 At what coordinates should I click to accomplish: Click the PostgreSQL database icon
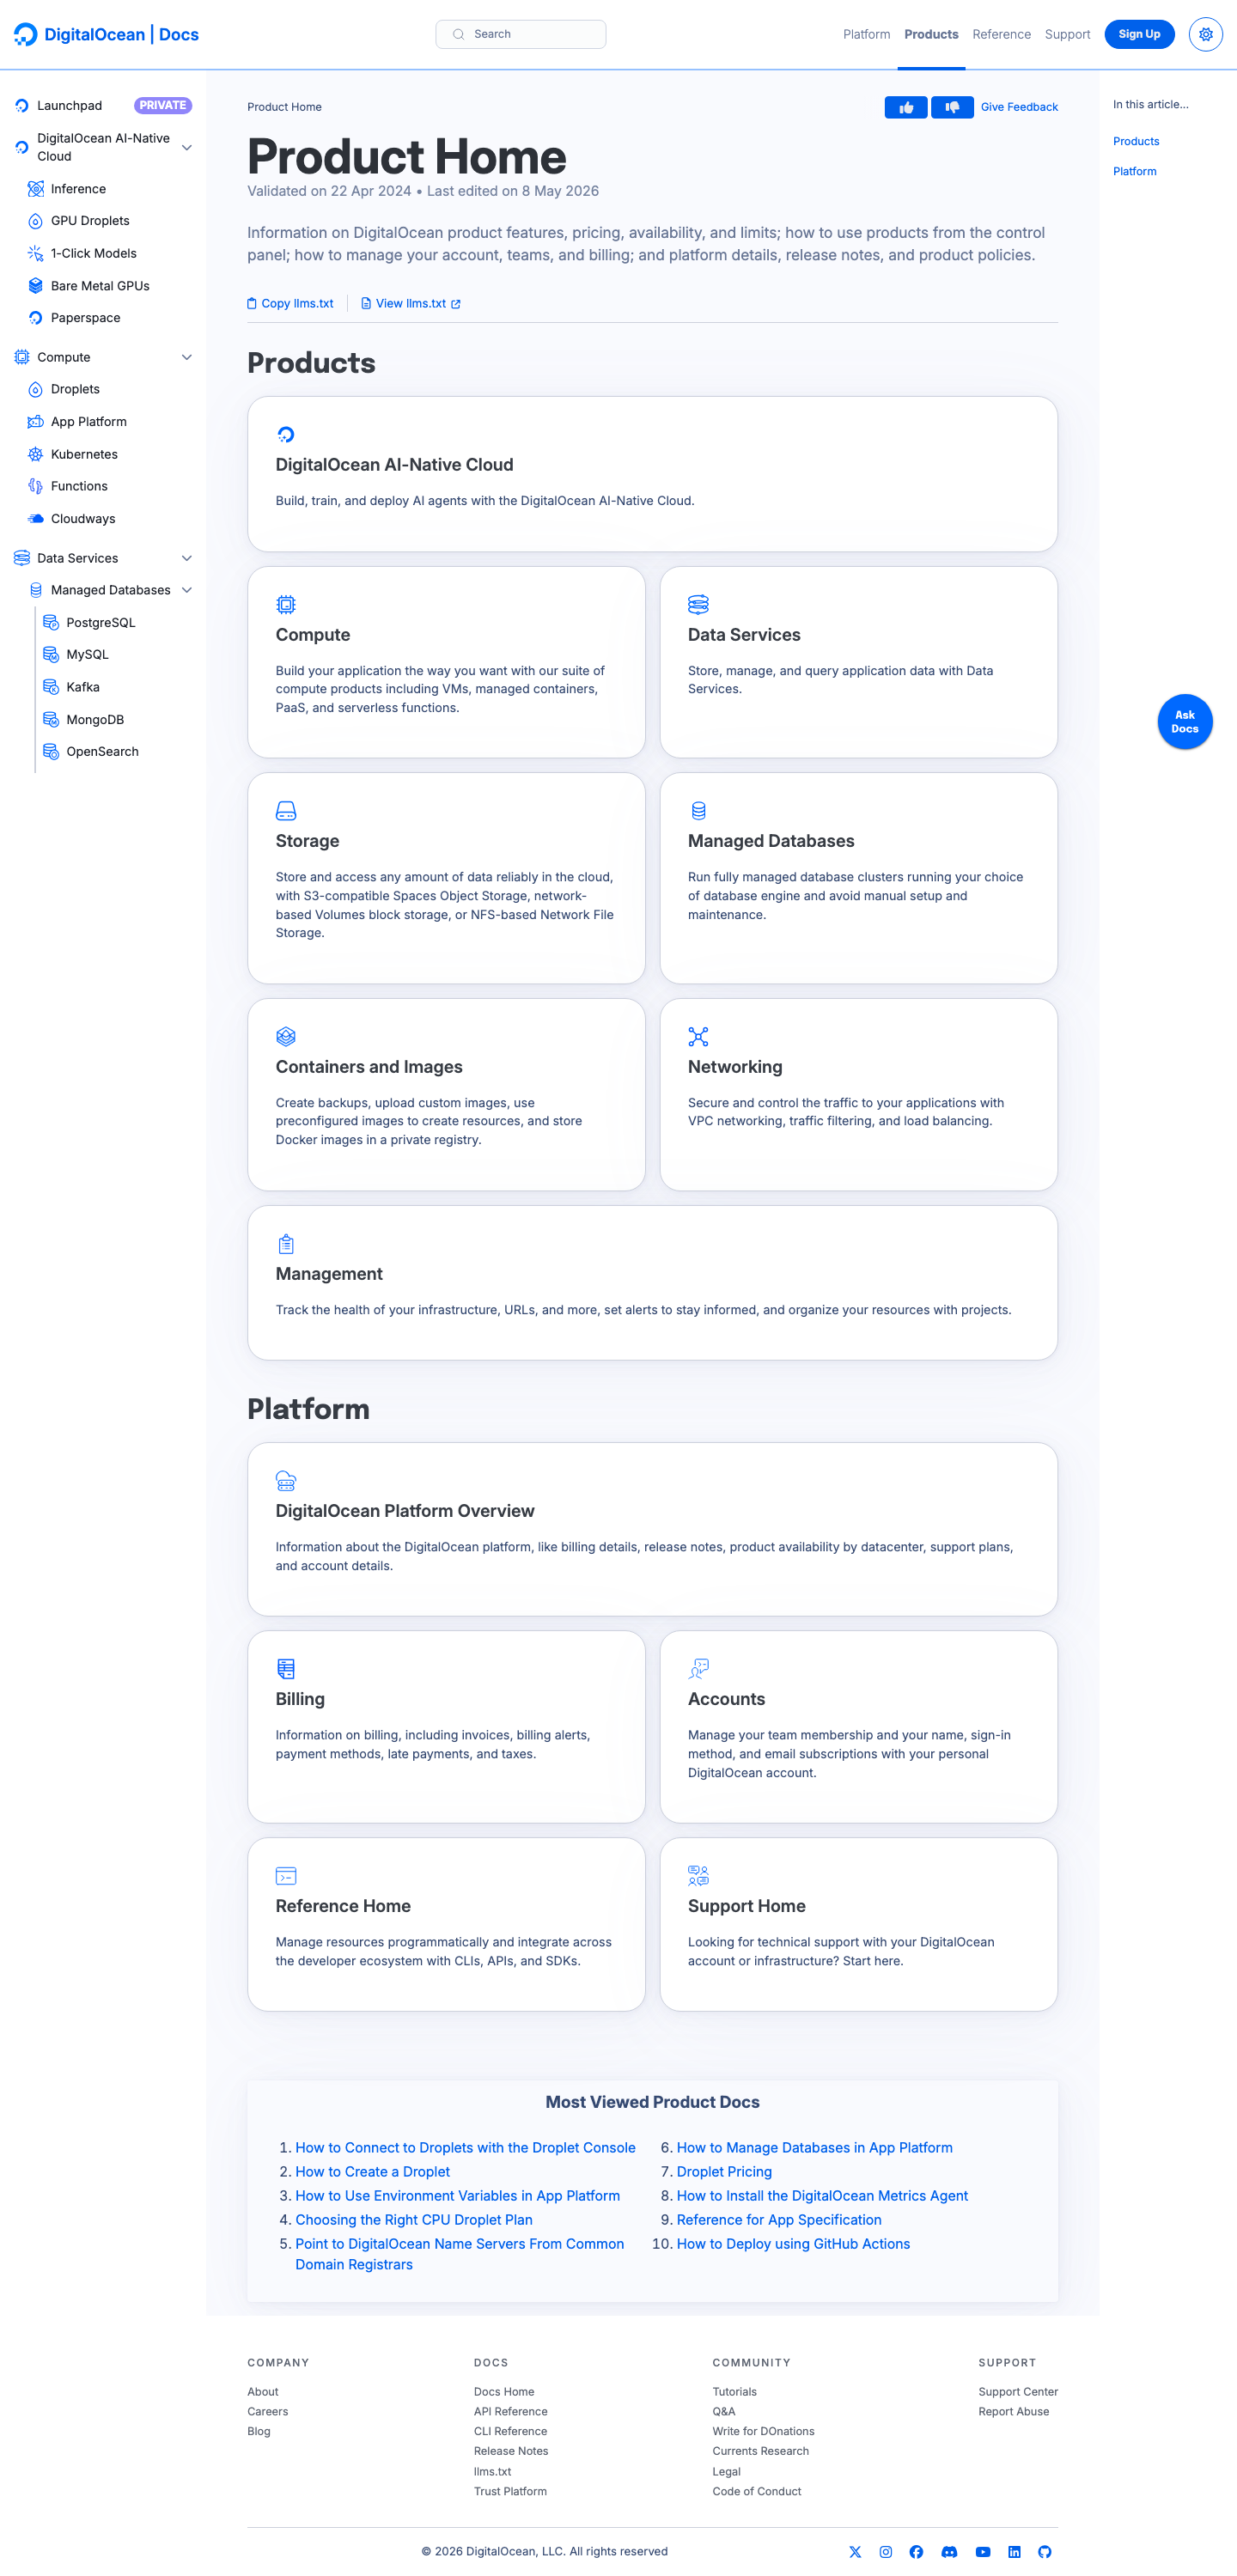(x=51, y=622)
